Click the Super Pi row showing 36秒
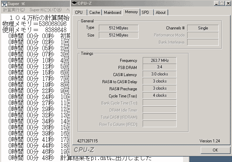The image size is (232, 162). pyautogui.click(x=39, y=127)
